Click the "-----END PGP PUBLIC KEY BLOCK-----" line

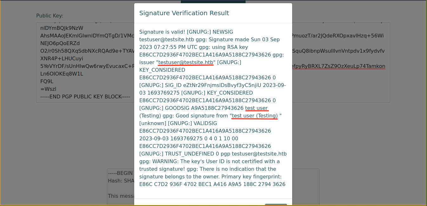coord(85,96)
